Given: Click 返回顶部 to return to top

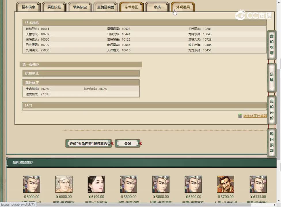Looking at the screenshot, I should pyautogui.click(x=271, y=142).
